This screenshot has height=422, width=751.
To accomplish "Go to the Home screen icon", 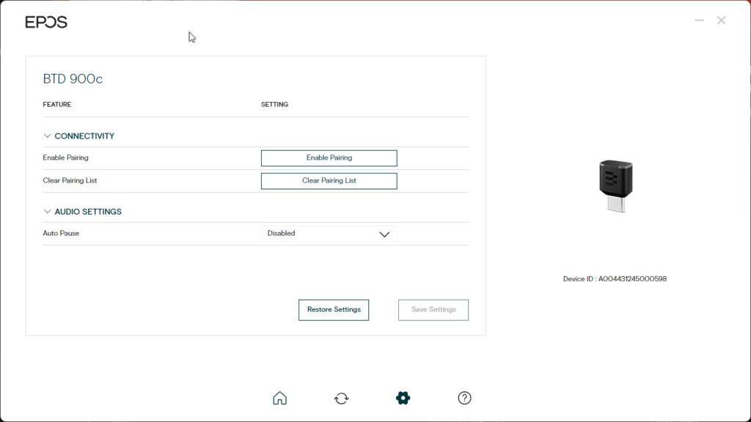I will tap(279, 398).
